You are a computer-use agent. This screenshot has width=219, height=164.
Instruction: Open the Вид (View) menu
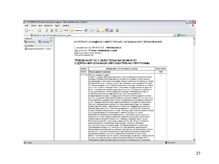tap(40, 26)
